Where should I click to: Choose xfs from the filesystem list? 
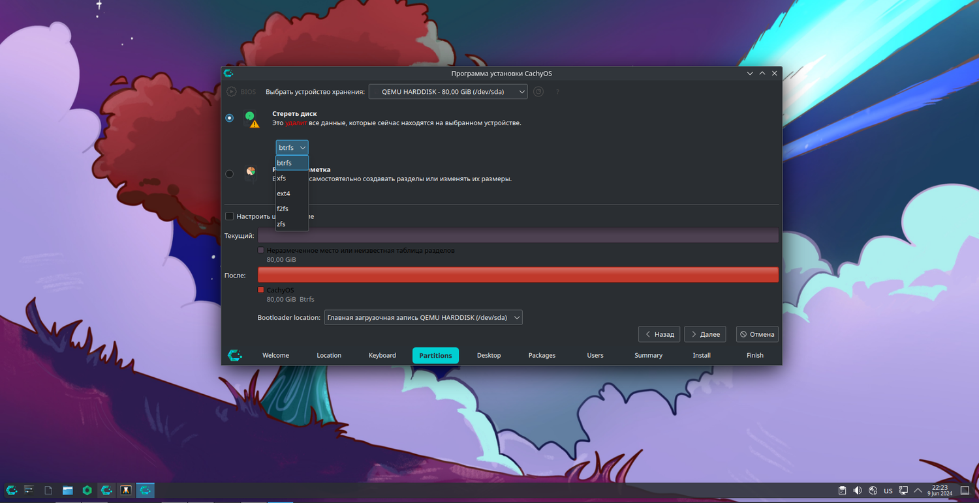click(292, 178)
